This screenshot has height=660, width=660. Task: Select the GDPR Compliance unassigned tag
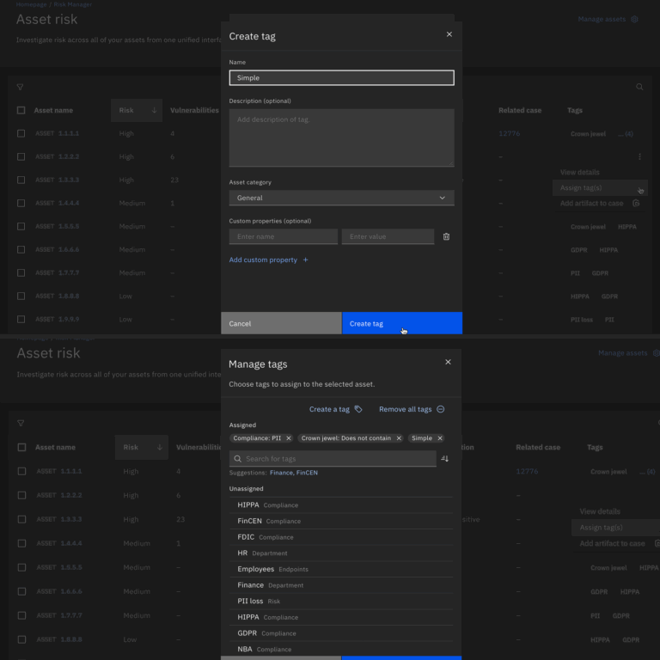click(341, 633)
